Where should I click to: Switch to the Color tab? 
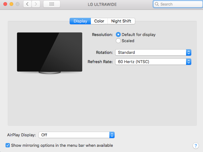point(99,21)
